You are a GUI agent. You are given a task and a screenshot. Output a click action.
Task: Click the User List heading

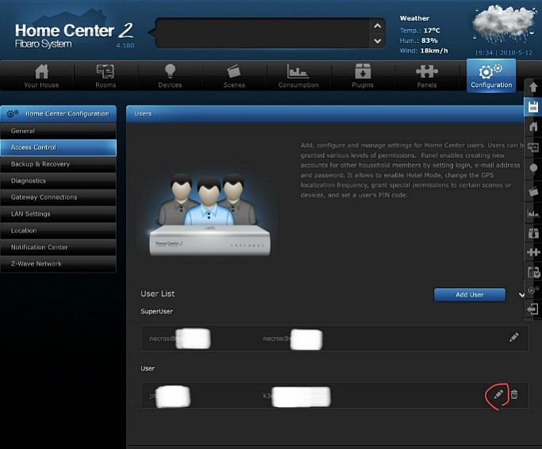158,294
